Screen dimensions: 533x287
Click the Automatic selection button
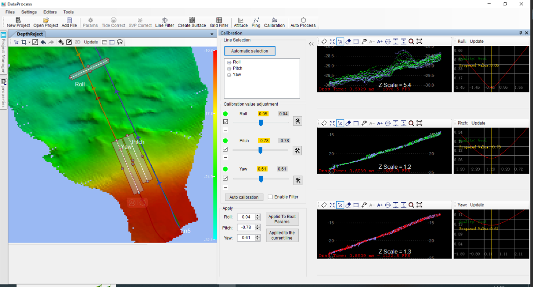(250, 51)
